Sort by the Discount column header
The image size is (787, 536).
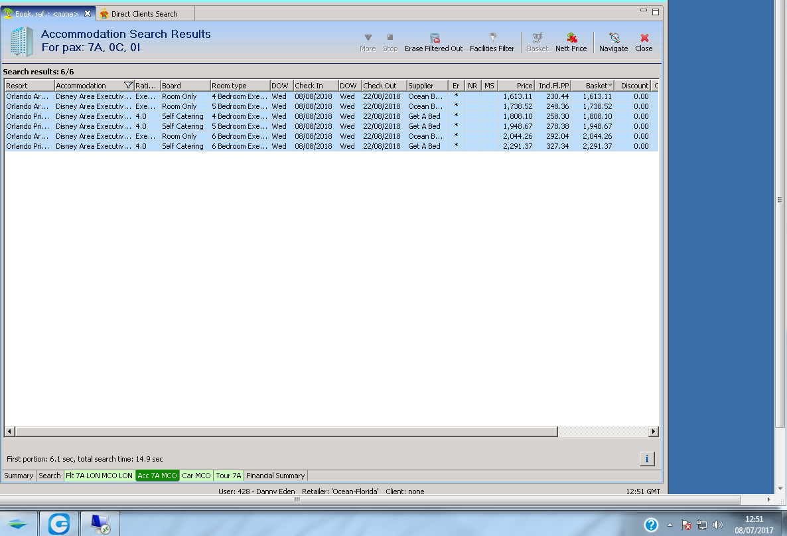click(x=633, y=86)
